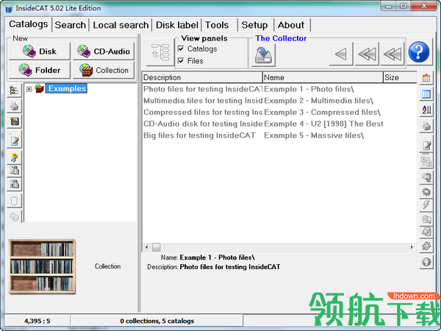Screen dimensions: 441x331
Task: Sort by the Name column header
Action: coord(323,77)
